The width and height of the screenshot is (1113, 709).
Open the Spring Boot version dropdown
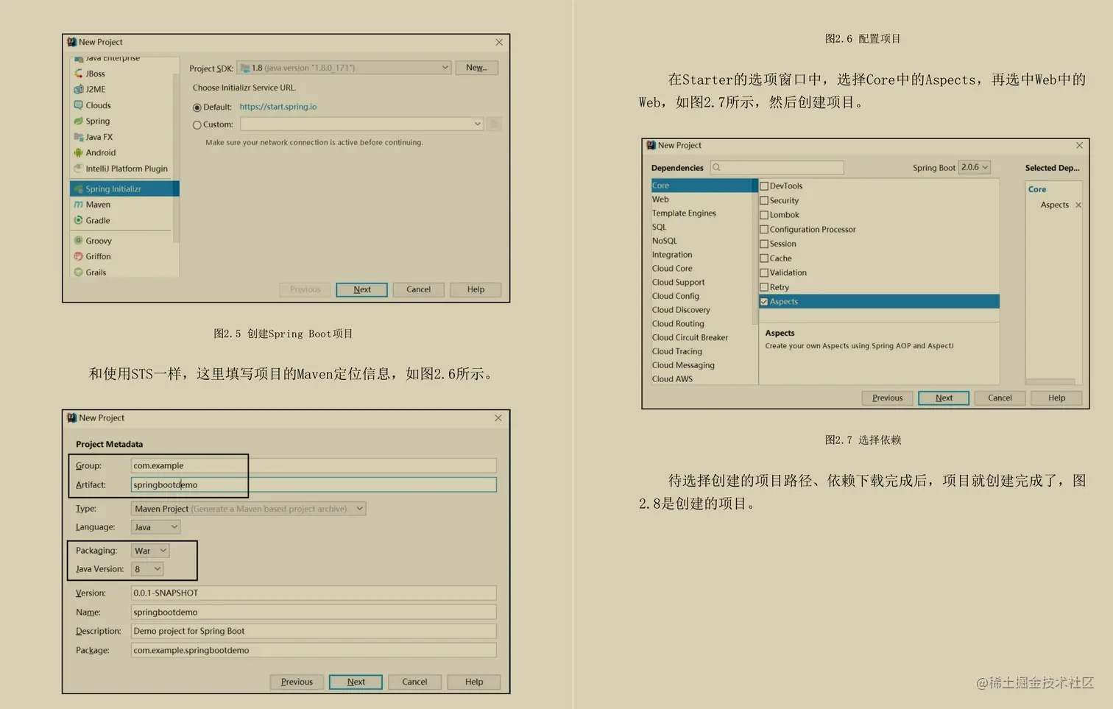click(973, 167)
